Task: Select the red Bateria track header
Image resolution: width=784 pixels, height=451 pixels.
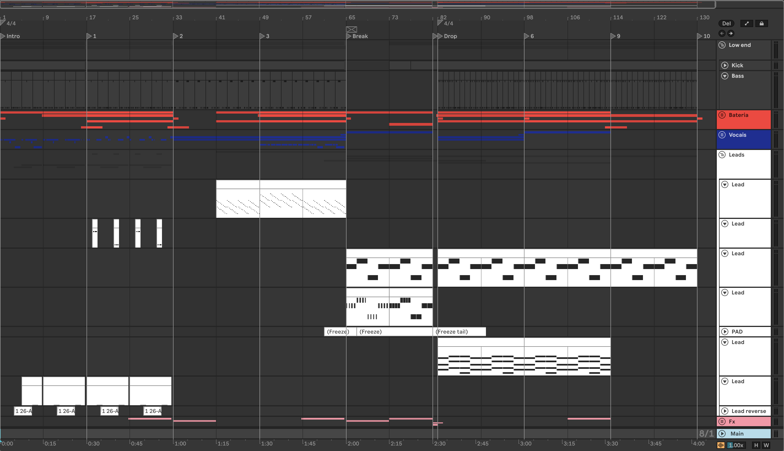Action: pos(744,120)
